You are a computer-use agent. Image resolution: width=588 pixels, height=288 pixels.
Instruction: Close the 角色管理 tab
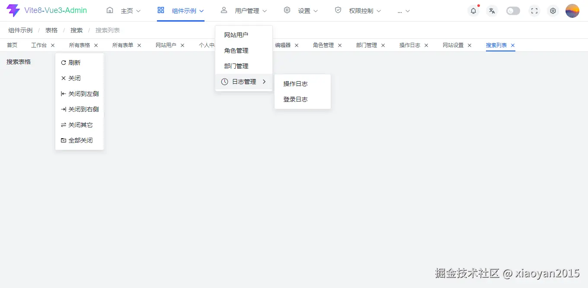coord(340,45)
